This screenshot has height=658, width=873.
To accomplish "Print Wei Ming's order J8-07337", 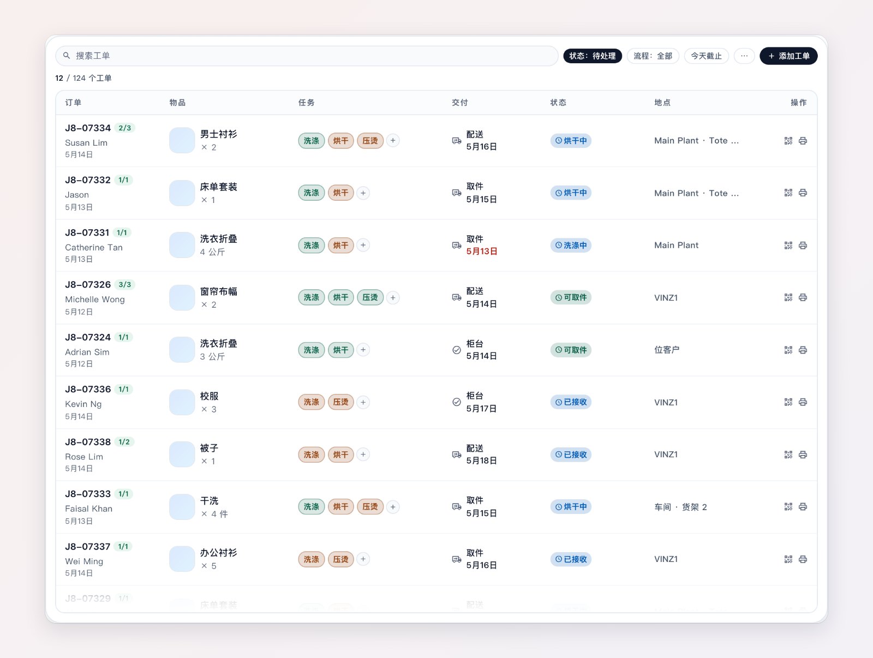I will 803,559.
